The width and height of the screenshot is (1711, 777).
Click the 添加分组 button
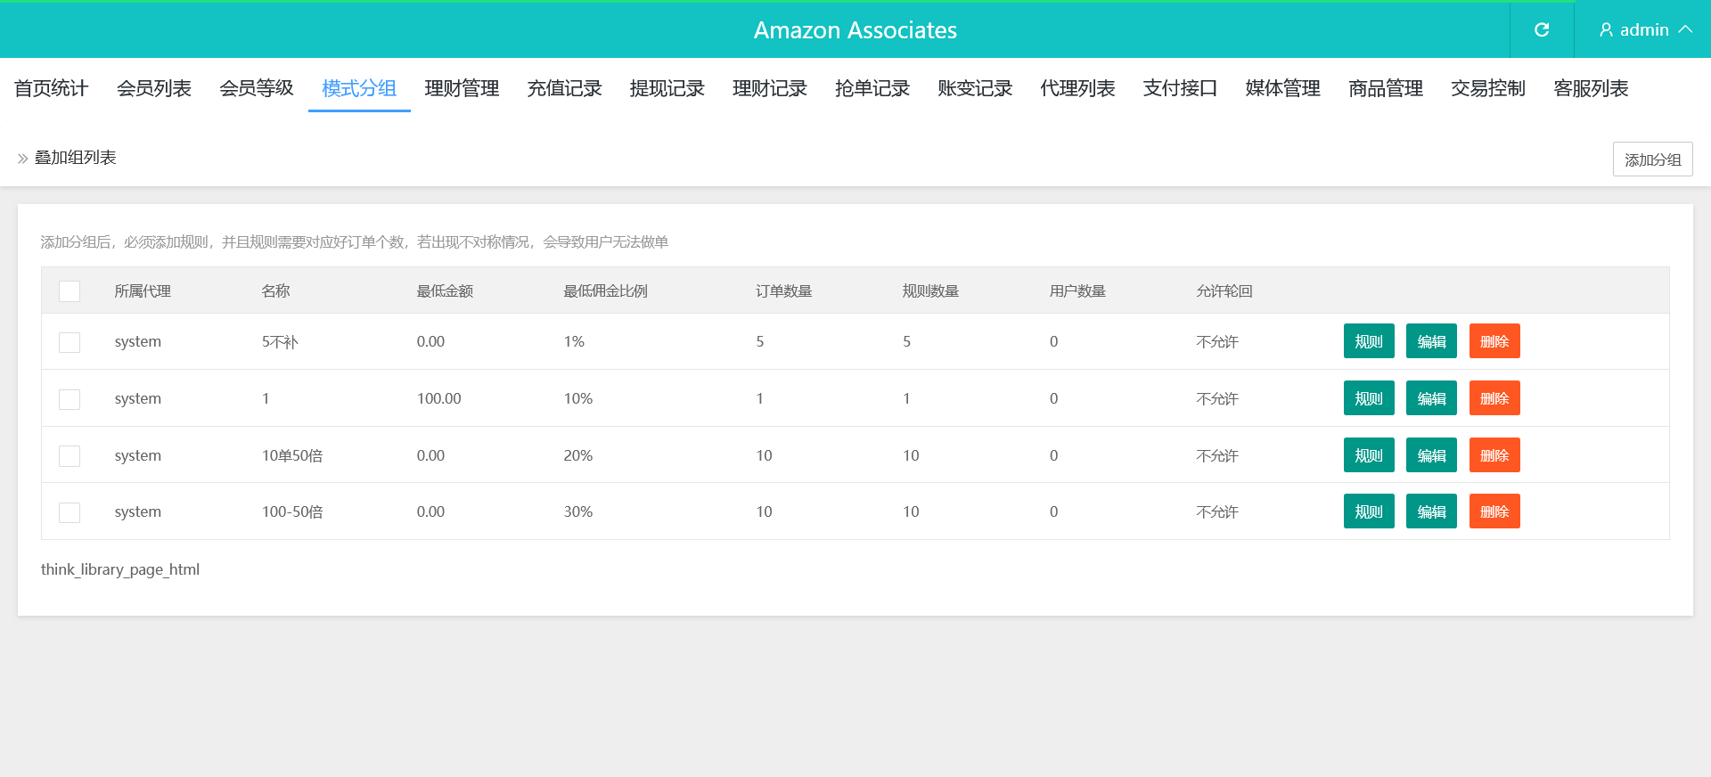point(1652,159)
